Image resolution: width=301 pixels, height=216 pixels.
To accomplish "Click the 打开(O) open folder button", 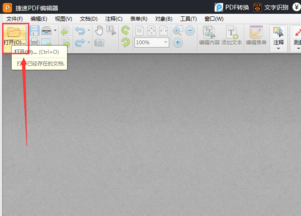I will coord(15,37).
